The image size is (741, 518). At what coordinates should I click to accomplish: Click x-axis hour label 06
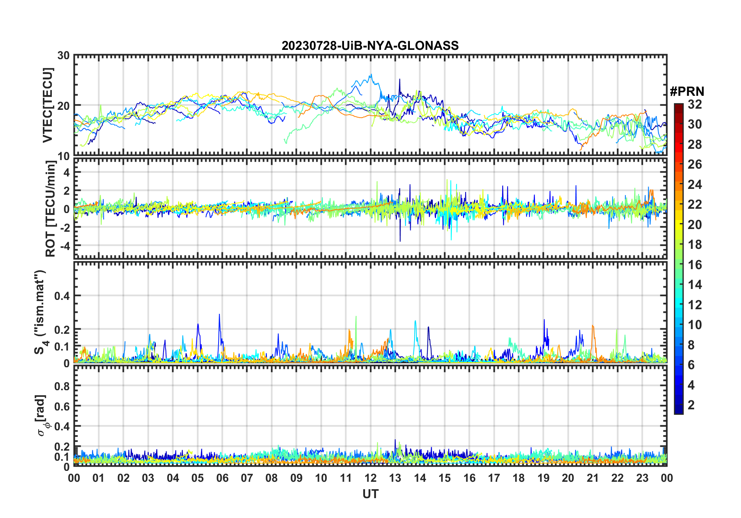pyautogui.click(x=222, y=478)
